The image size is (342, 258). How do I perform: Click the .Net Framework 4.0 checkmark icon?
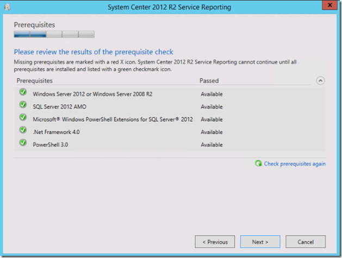pyautogui.click(x=23, y=130)
